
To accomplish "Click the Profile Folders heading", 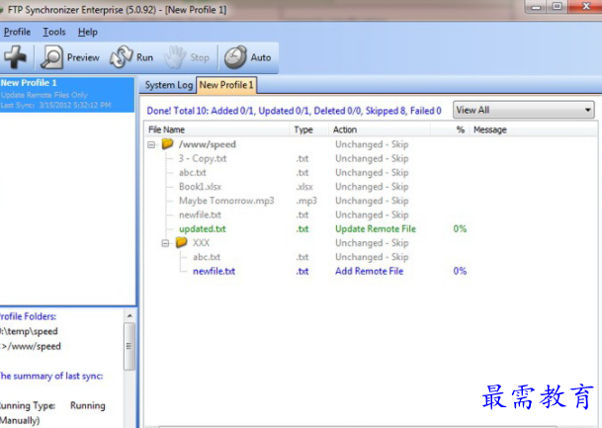I will [28, 316].
